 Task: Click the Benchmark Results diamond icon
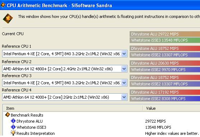point(8,115)
